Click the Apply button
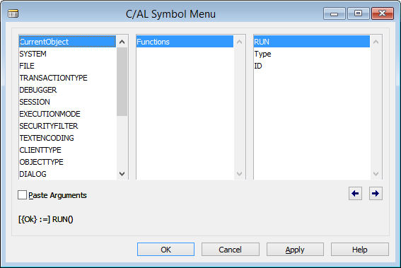Image resolution: width=401 pixels, height=268 pixels. click(x=295, y=250)
